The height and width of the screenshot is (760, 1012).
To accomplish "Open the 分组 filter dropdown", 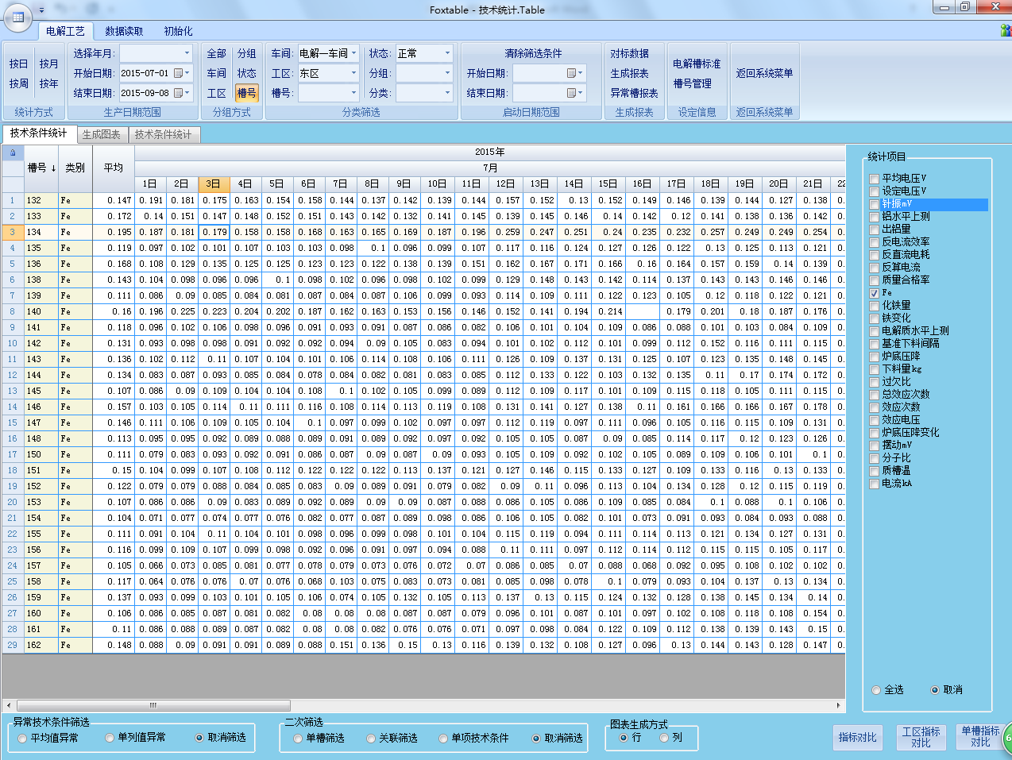I will (447, 73).
